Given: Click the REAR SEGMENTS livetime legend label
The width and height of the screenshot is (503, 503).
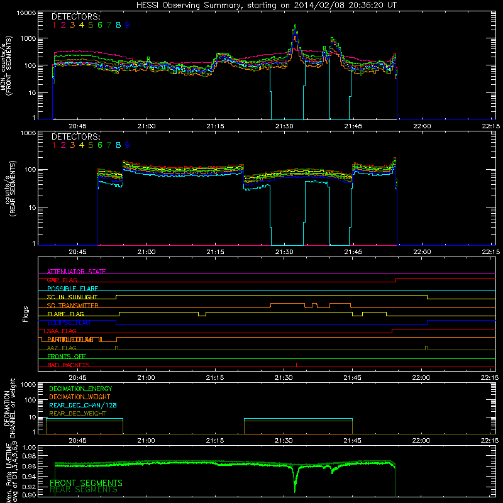Looking at the screenshot, I should click(x=84, y=490).
